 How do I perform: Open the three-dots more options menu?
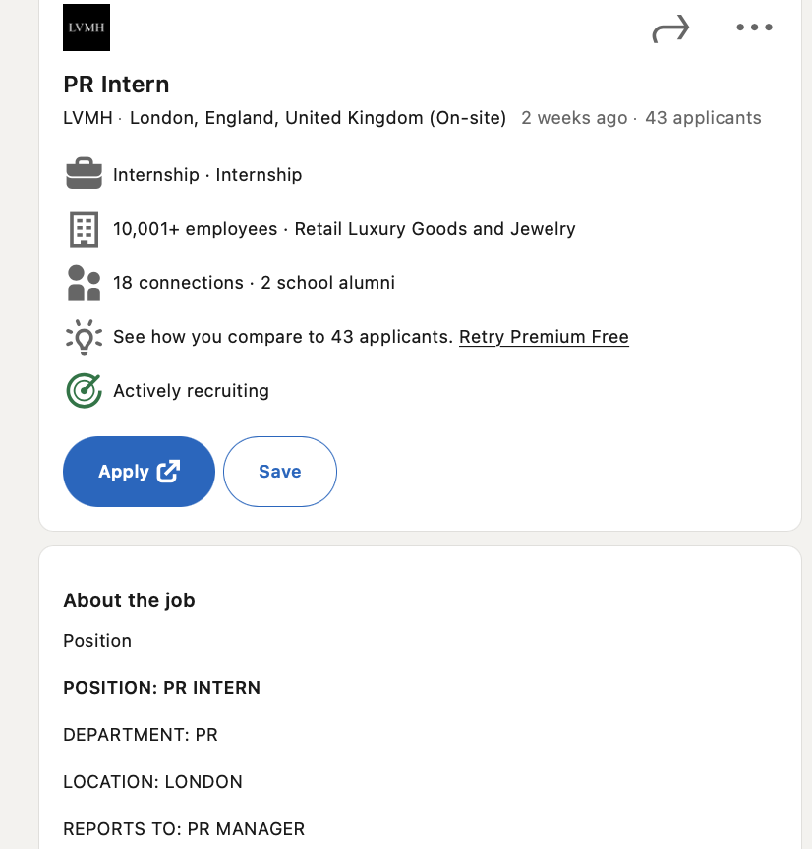(x=754, y=28)
